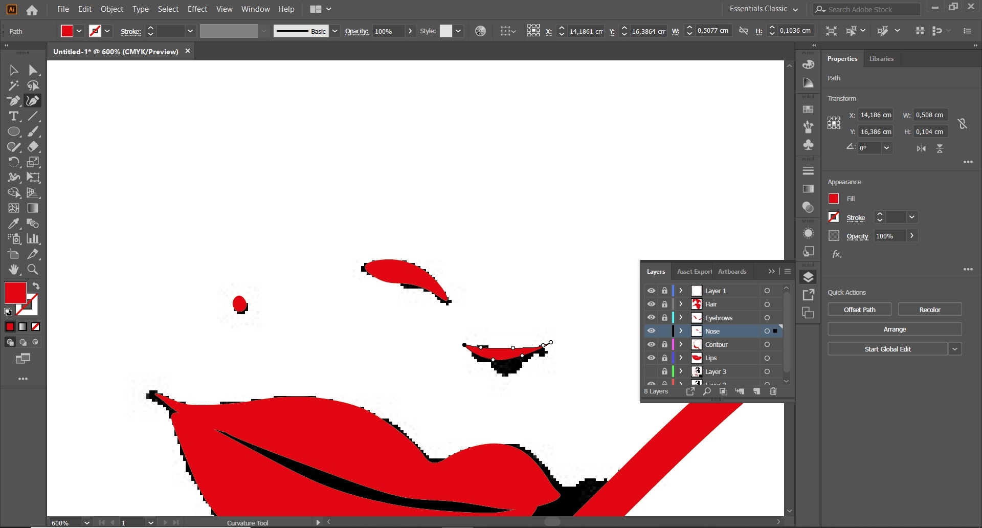Expand the Nose layer contents
This screenshot has width=982, height=528.
pos(681,331)
